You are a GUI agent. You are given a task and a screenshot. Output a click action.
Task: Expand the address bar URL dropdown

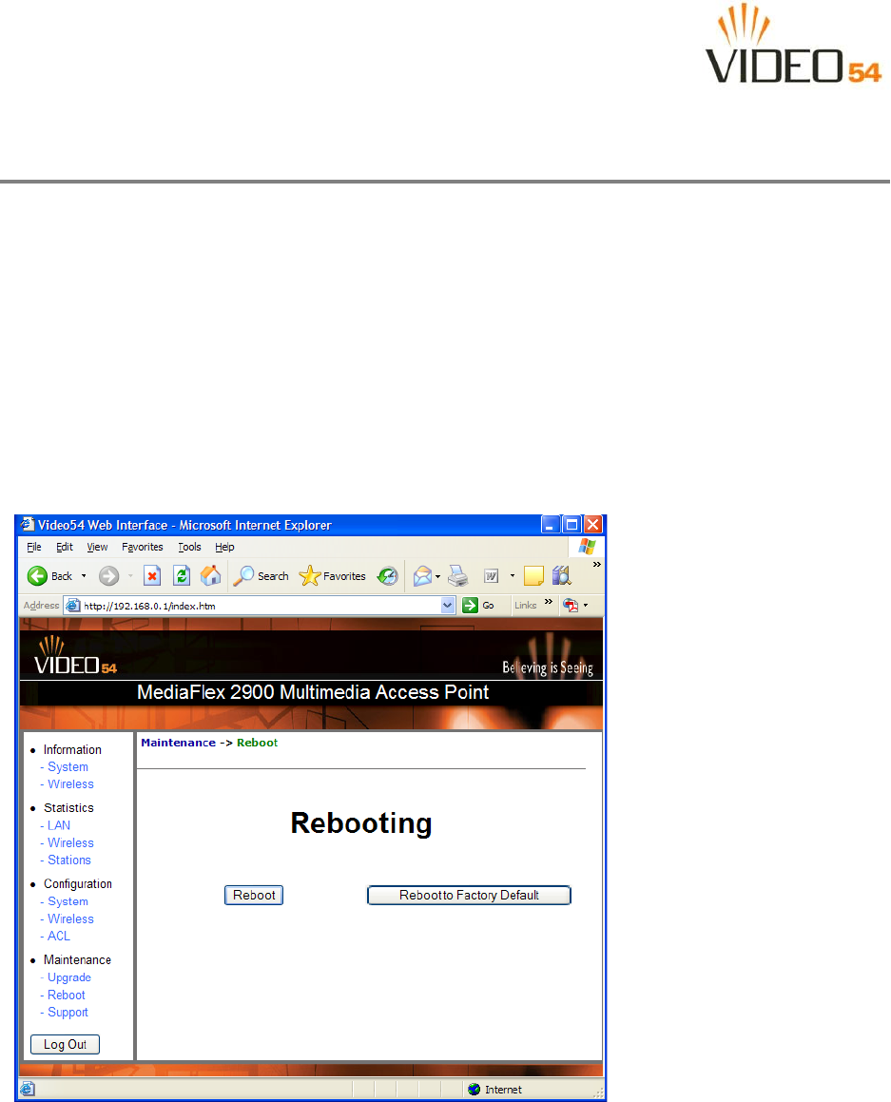click(448, 605)
